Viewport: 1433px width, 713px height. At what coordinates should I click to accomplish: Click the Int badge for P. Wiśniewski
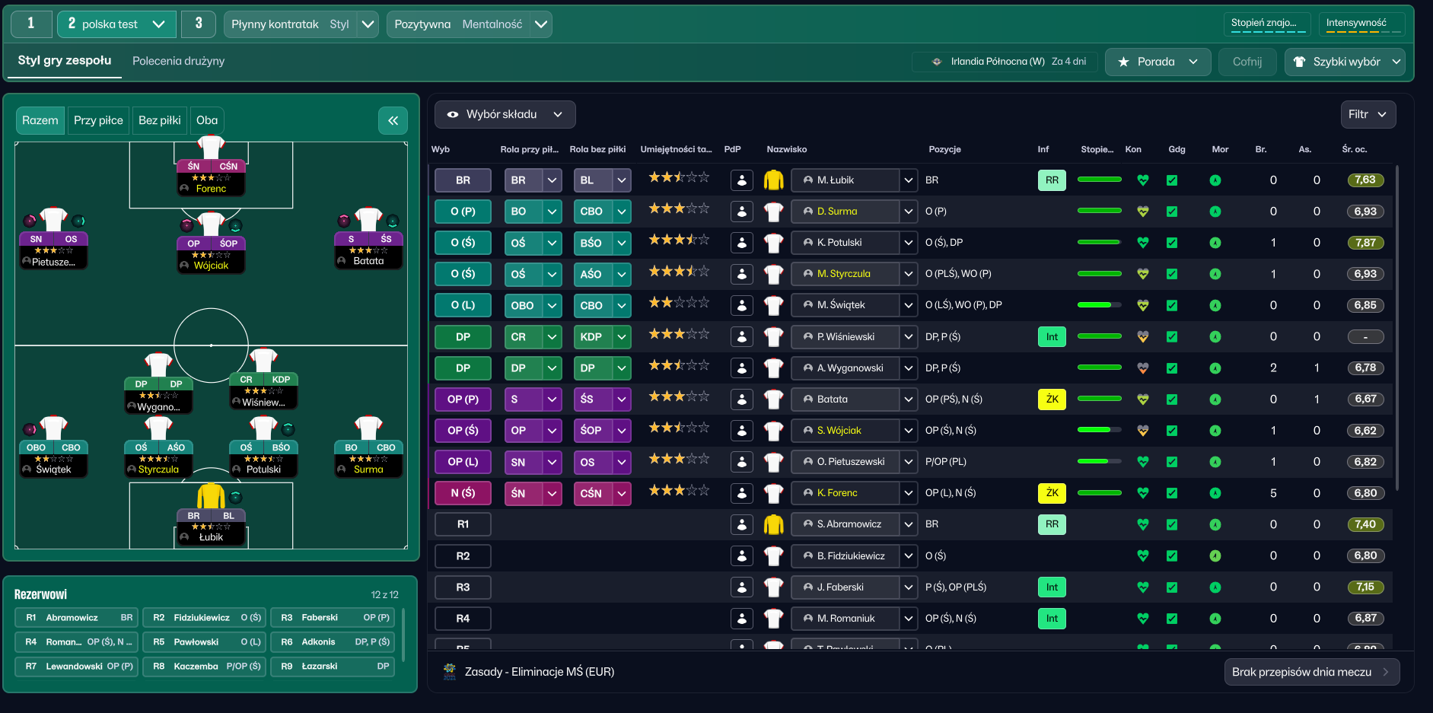[x=1052, y=337]
